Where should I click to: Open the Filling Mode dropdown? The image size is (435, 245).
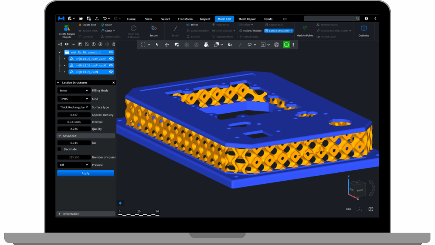coord(74,91)
